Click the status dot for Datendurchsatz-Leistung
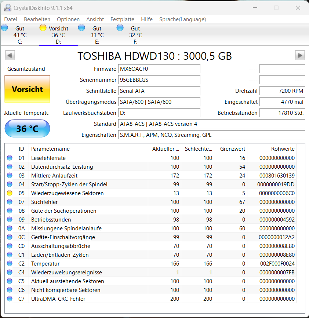The width and height of the screenshot is (309, 318). click(10, 167)
